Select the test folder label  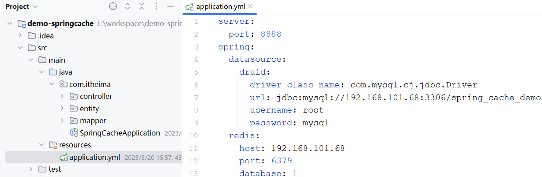[x=55, y=169]
